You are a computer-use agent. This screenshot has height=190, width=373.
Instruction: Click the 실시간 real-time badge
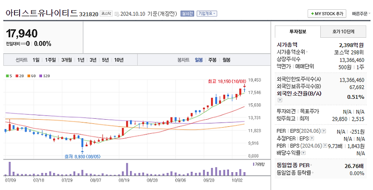(x=187, y=14)
